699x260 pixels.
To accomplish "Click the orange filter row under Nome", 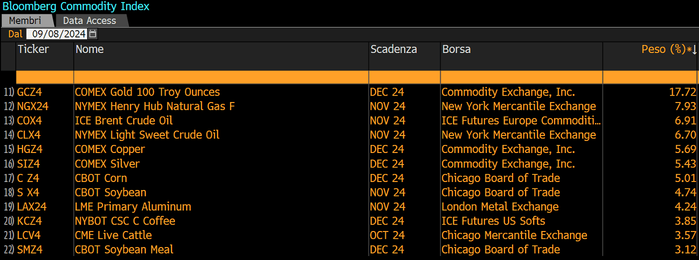I will [220, 77].
